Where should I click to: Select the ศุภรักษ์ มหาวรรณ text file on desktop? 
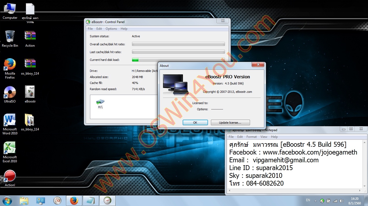[x=30, y=13]
